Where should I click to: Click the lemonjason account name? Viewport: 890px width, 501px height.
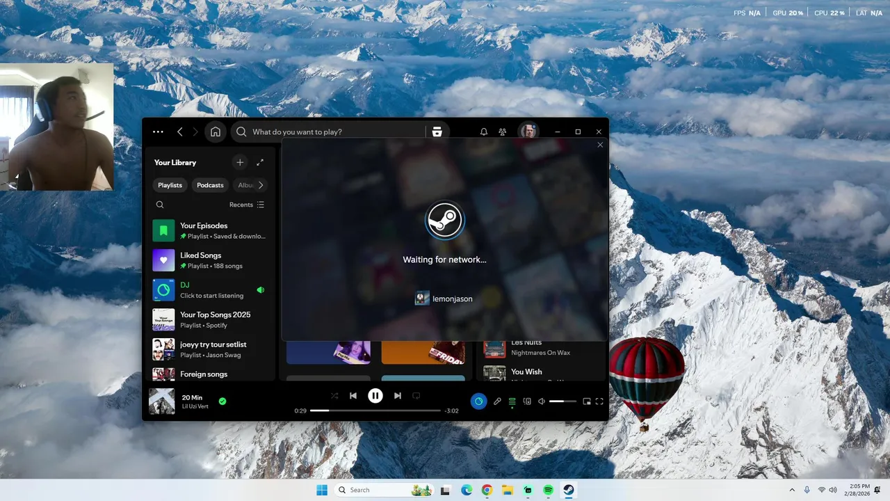tap(453, 299)
